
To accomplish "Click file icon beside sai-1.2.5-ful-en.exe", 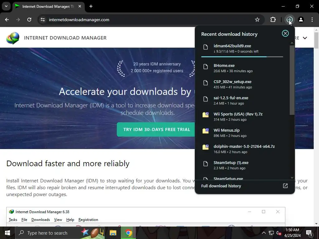I will pyautogui.click(x=206, y=99).
